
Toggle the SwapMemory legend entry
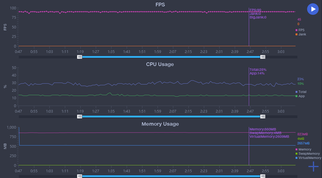(307, 153)
